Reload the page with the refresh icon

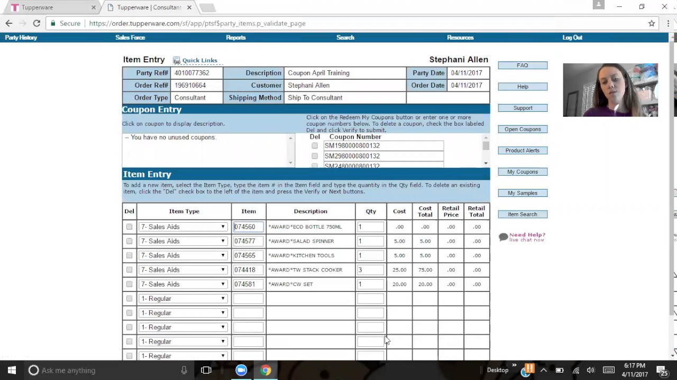[x=36, y=23]
